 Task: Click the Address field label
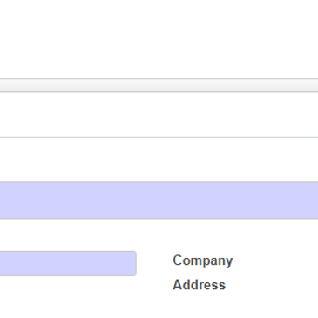[200, 285]
